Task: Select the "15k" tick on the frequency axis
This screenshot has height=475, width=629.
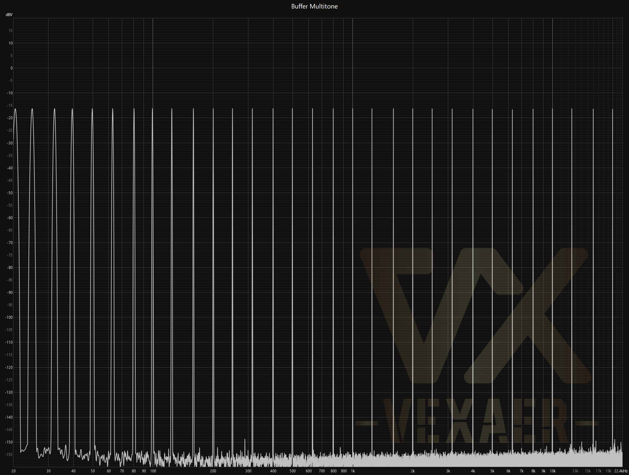Action: [x=588, y=471]
